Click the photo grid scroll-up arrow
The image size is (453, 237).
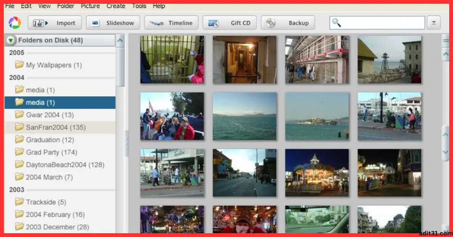tap(446, 54)
